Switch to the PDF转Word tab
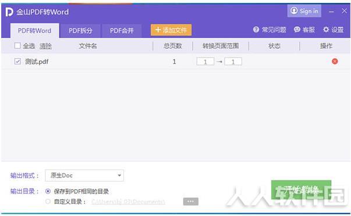The height and width of the screenshot is (216, 351). coord(35,31)
